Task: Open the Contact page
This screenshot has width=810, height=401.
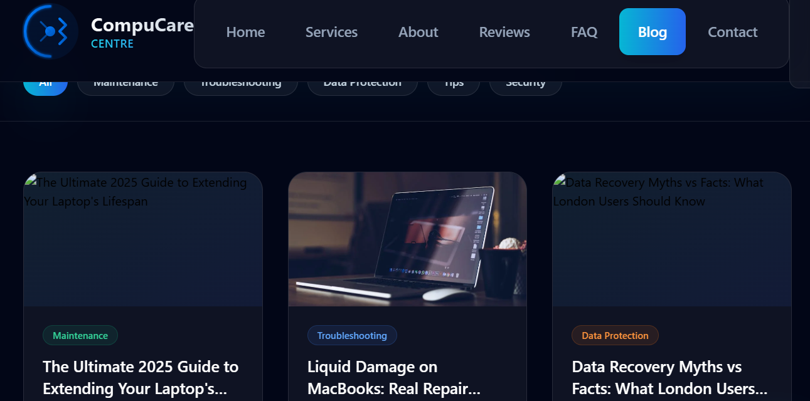Action: coord(733,32)
